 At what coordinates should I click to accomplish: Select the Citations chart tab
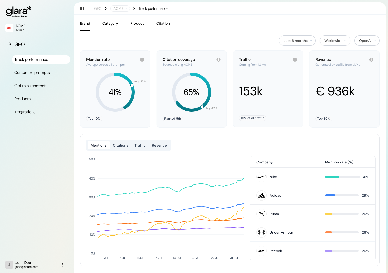point(121,145)
